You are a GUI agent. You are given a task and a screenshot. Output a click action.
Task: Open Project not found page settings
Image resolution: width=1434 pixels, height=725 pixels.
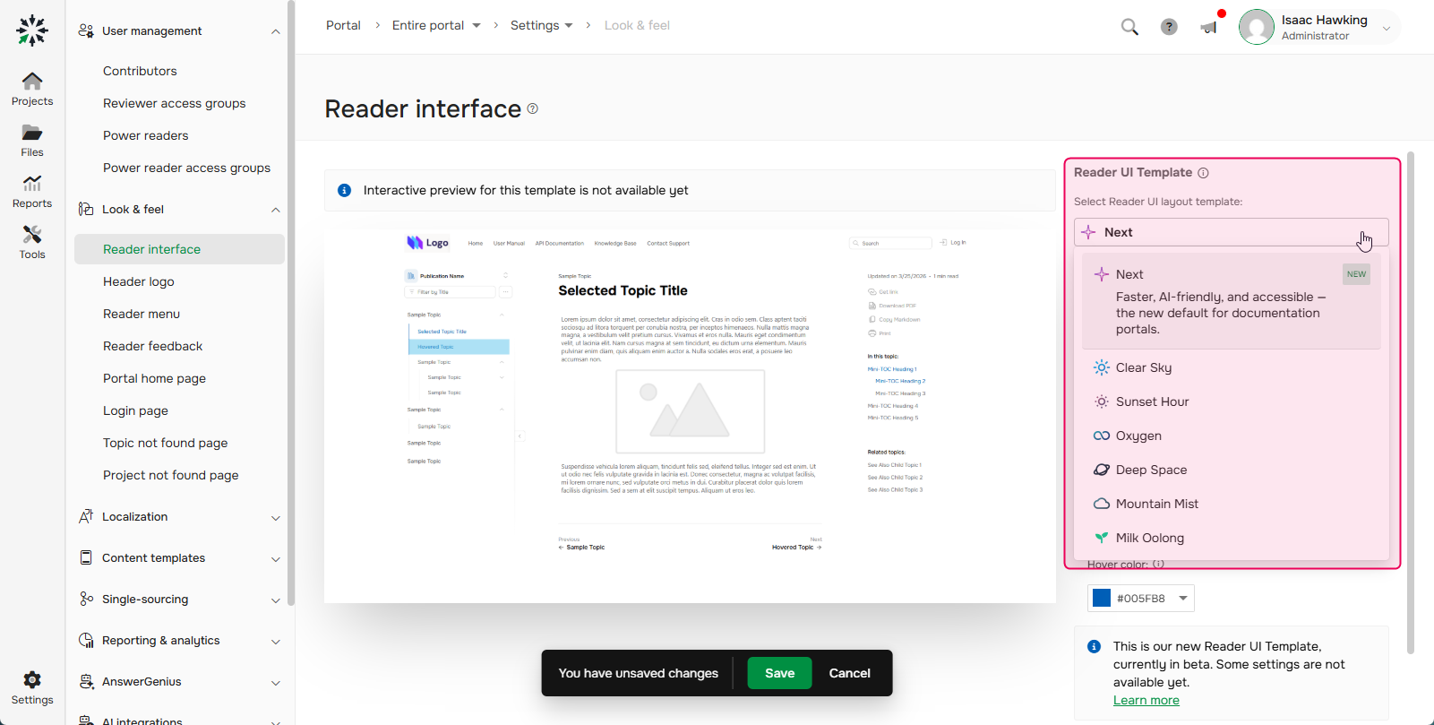pyautogui.click(x=170, y=475)
